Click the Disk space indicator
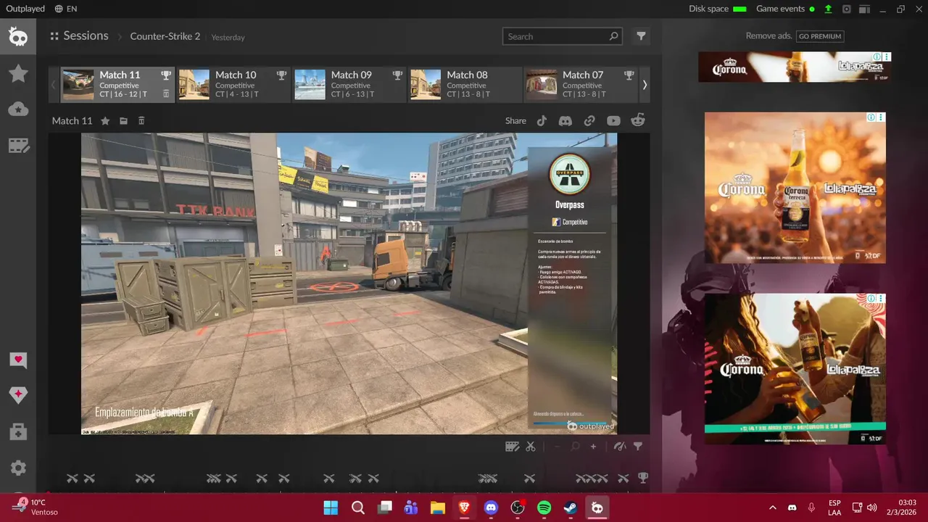This screenshot has height=522, width=928. [718, 9]
